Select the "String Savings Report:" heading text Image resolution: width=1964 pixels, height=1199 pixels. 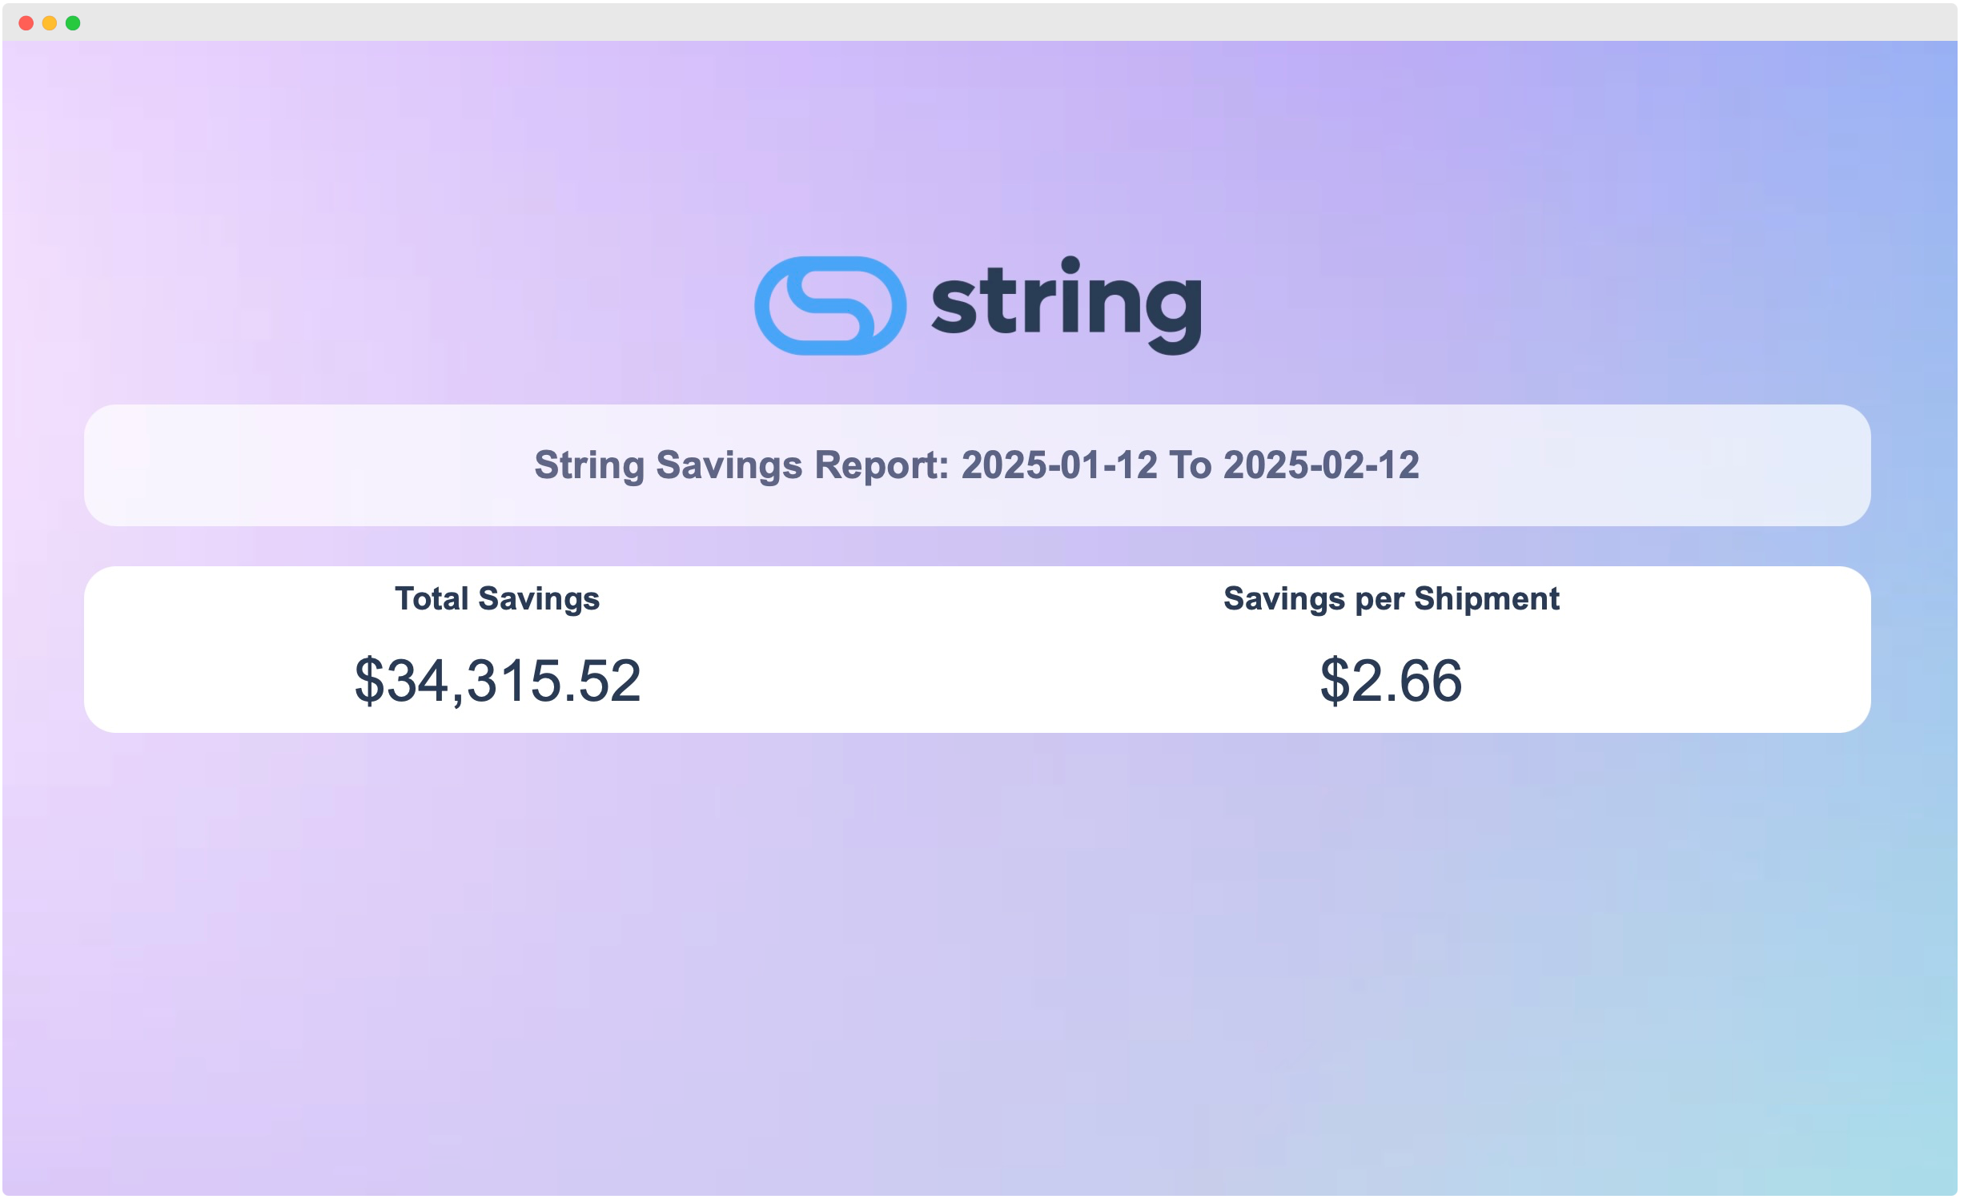(x=742, y=466)
